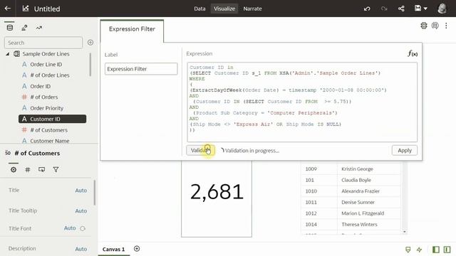Open the share icon menu
The image size is (456, 256).
[401, 9]
